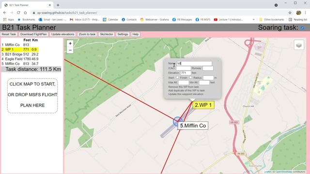The width and height of the screenshot is (310, 174).
Task: Click the Leaflet attribution link
Action: click(267, 172)
